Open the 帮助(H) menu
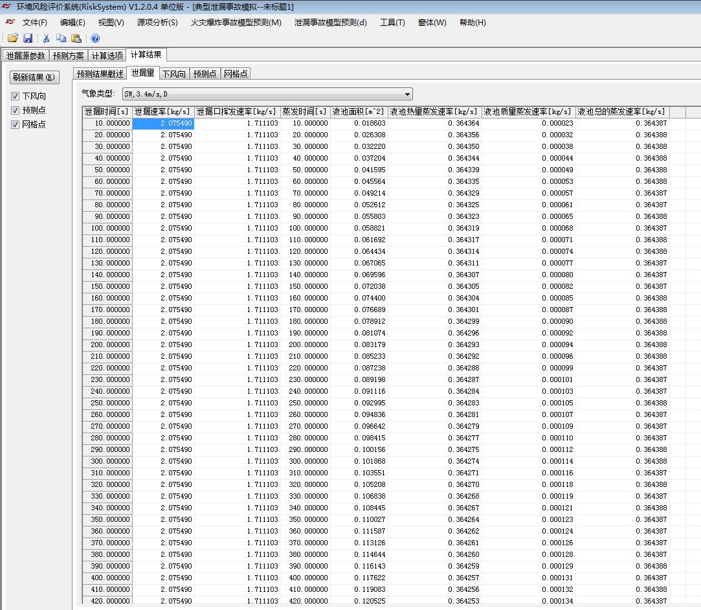This screenshot has height=610, width=701. [x=473, y=23]
